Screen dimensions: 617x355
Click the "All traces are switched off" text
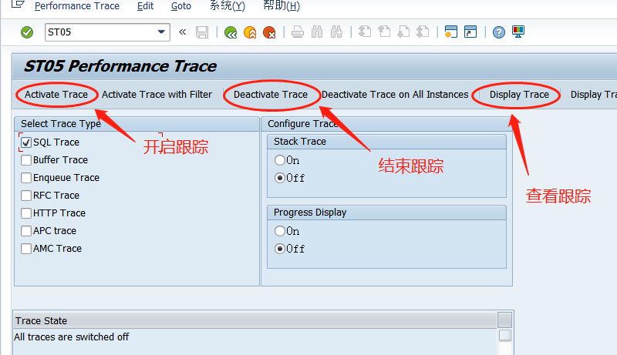71,337
